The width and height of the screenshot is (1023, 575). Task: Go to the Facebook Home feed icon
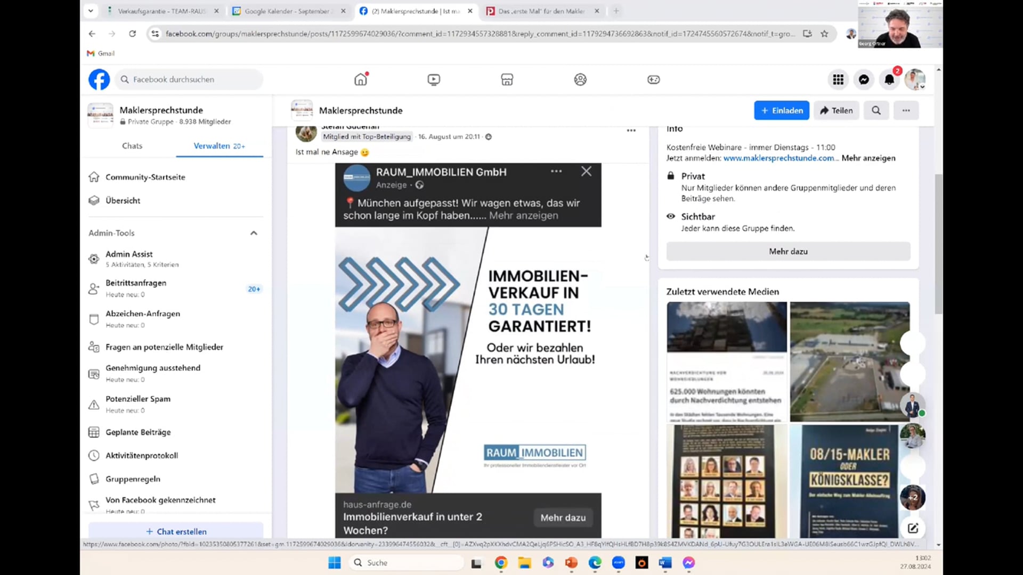361,79
